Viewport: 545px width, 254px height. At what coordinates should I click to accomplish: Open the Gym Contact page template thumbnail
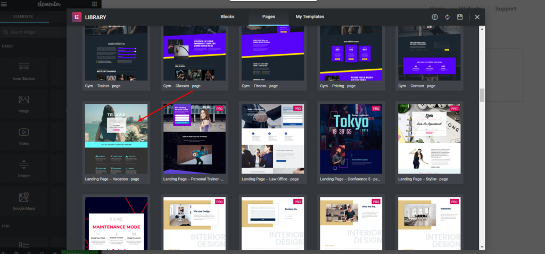(430, 53)
